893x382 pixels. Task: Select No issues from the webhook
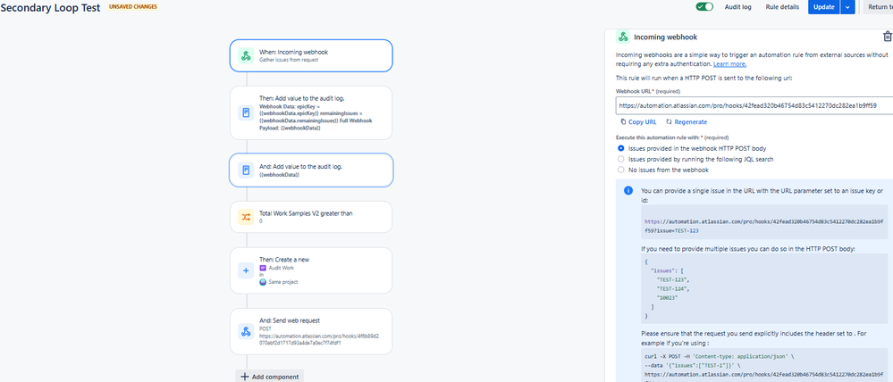[x=620, y=170]
